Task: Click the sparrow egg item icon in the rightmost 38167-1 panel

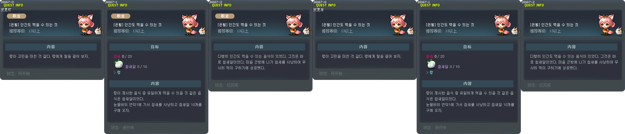Action: pyautogui.click(x=431, y=64)
